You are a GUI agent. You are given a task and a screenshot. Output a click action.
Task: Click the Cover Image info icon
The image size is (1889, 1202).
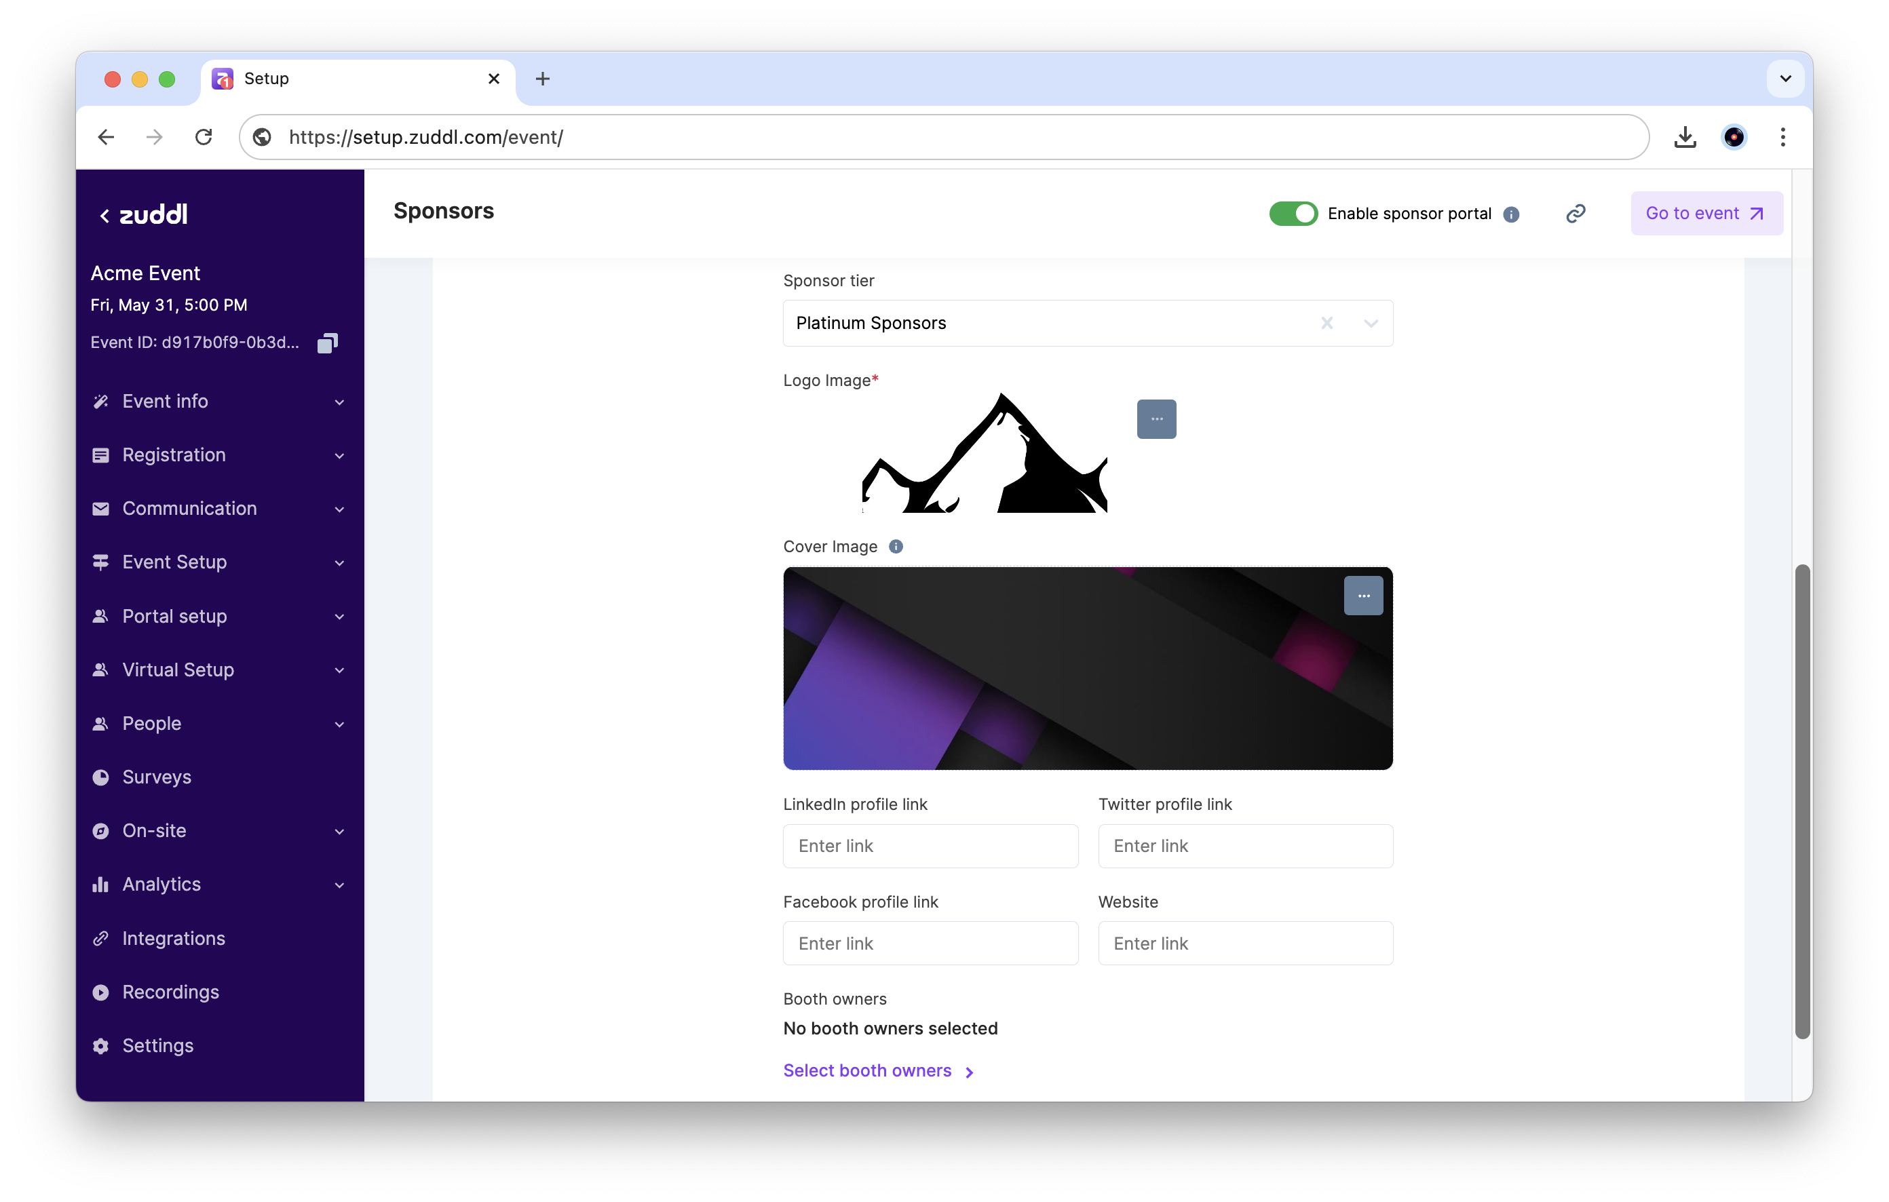tap(896, 547)
